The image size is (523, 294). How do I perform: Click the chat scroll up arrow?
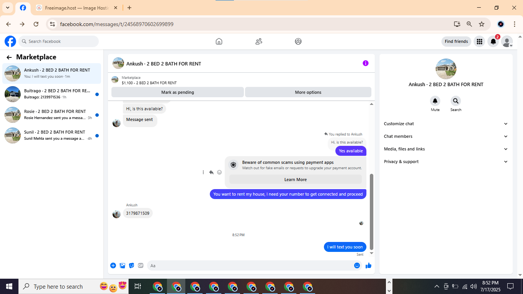point(371,104)
